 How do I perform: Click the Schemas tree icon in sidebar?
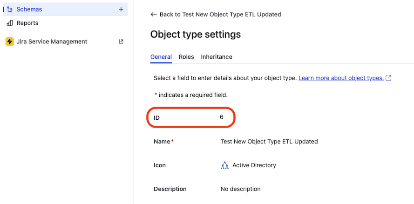click(x=10, y=9)
